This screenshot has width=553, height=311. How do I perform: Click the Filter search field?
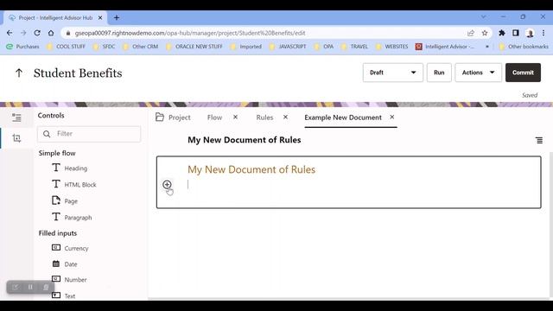tap(89, 134)
